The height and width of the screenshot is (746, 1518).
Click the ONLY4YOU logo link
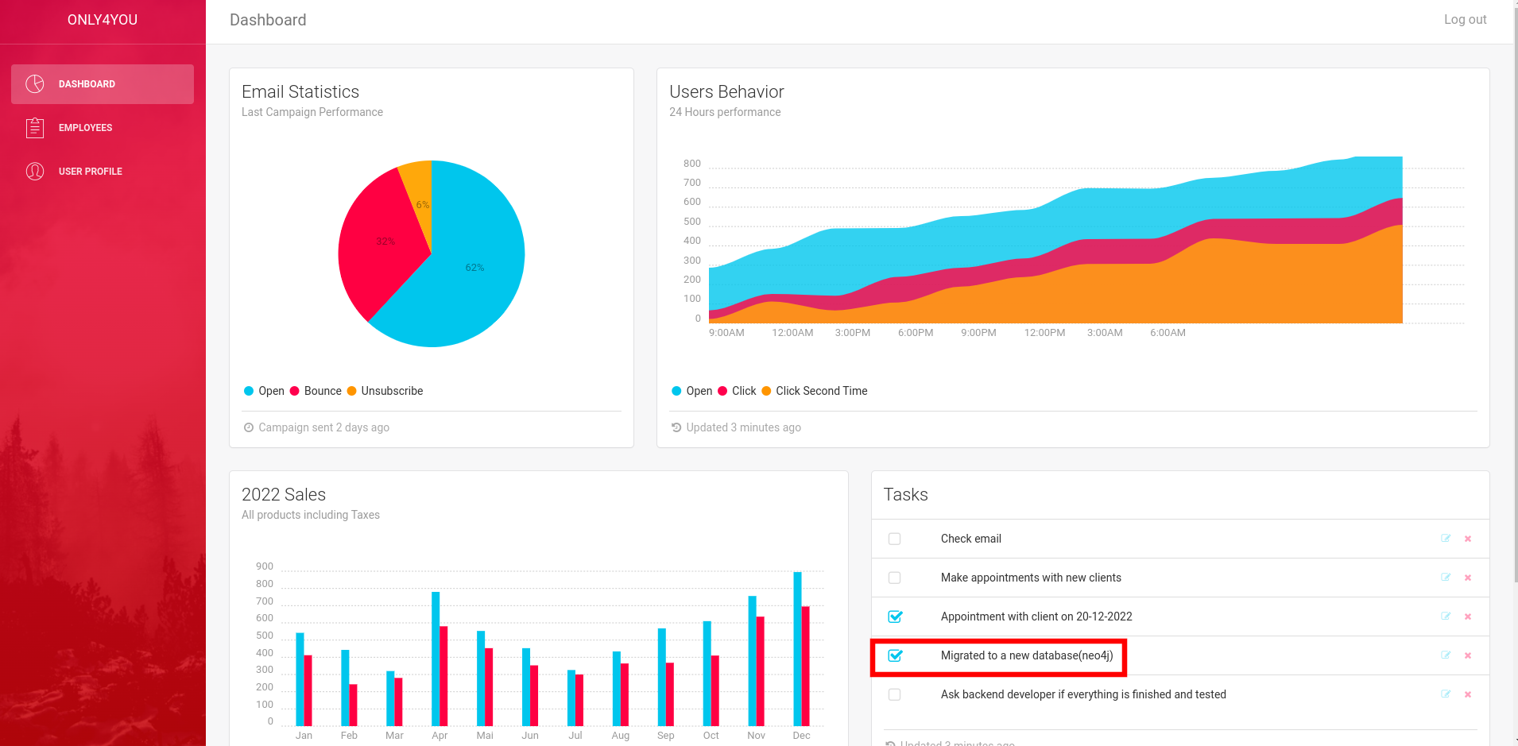point(103,20)
